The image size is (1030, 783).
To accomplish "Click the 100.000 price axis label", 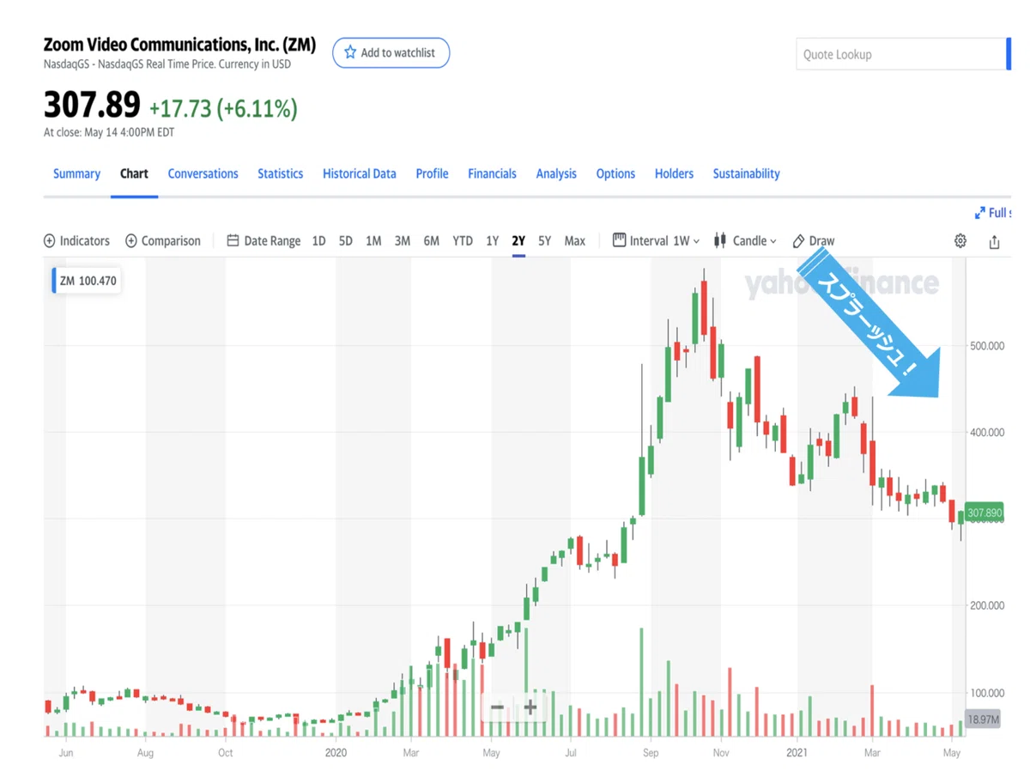I will click(x=988, y=692).
